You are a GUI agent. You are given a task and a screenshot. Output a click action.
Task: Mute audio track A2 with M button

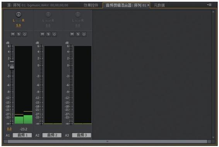(42, 34)
